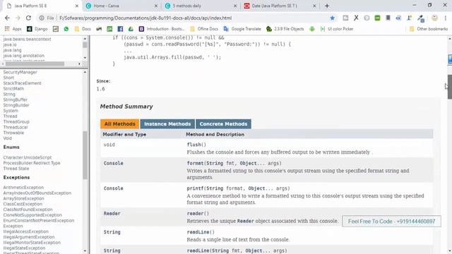
Task: Click the square outline extension icon
Action: click(345, 18)
